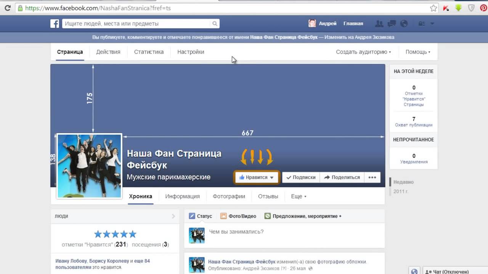Open friend requests icon in header
The width and height of the screenshot is (488, 274).
coord(379,24)
